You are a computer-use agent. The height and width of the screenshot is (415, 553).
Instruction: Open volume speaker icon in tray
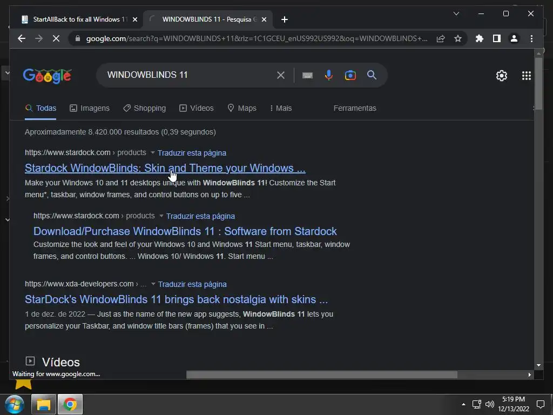pyautogui.click(x=489, y=404)
